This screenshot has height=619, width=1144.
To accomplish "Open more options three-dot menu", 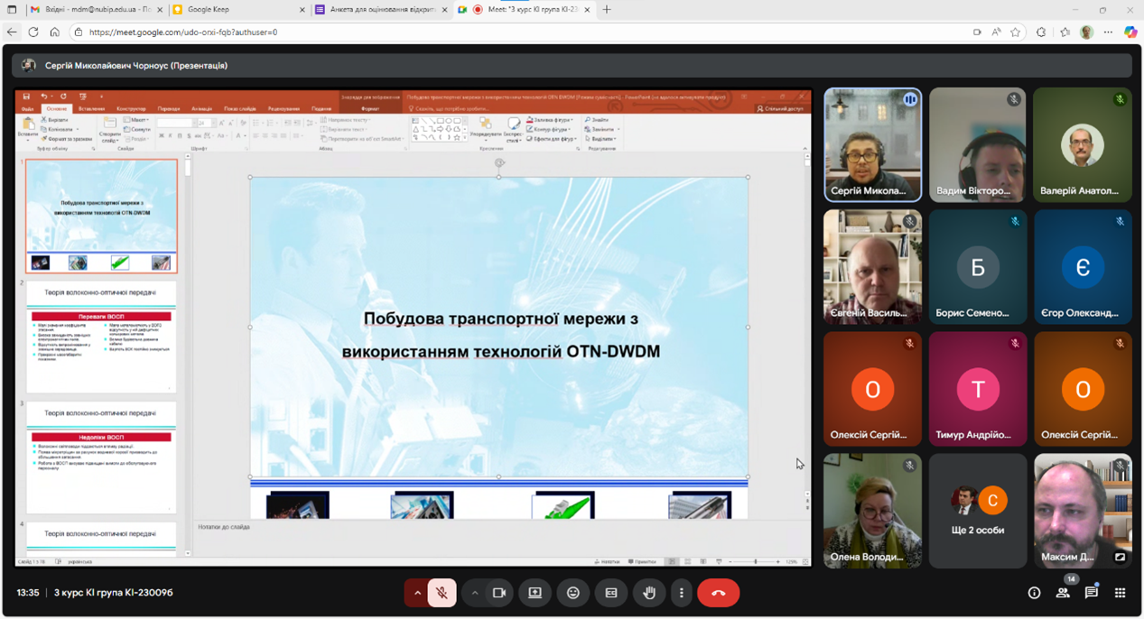I will coord(682,593).
